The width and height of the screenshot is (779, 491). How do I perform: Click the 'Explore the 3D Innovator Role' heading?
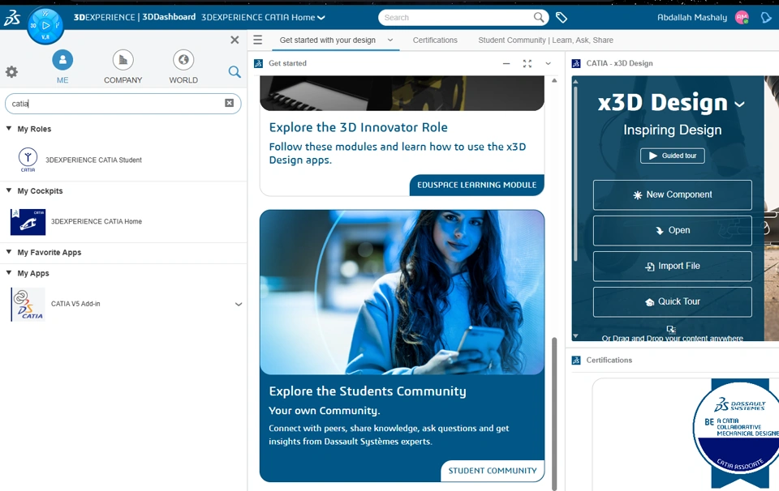pos(358,127)
